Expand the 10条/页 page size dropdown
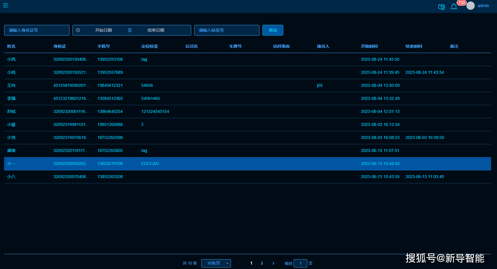This screenshot has height=269, width=497. [x=216, y=263]
